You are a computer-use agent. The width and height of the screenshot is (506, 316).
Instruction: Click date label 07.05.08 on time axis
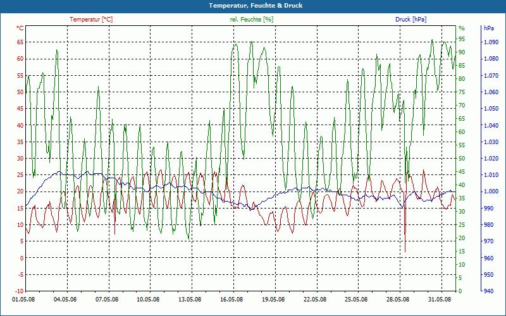coord(106,299)
